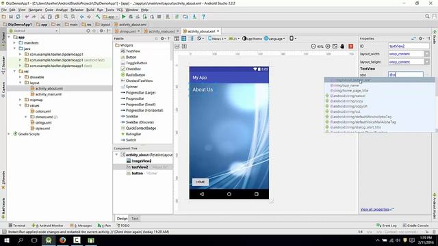This screenshot has height=246, width=438.
Task: Open the Android project view dropdown
Action: point(34,31)
